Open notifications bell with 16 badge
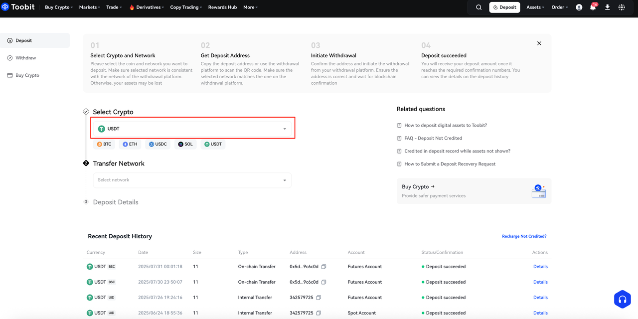The image size is (638, 319). [593, 7]
